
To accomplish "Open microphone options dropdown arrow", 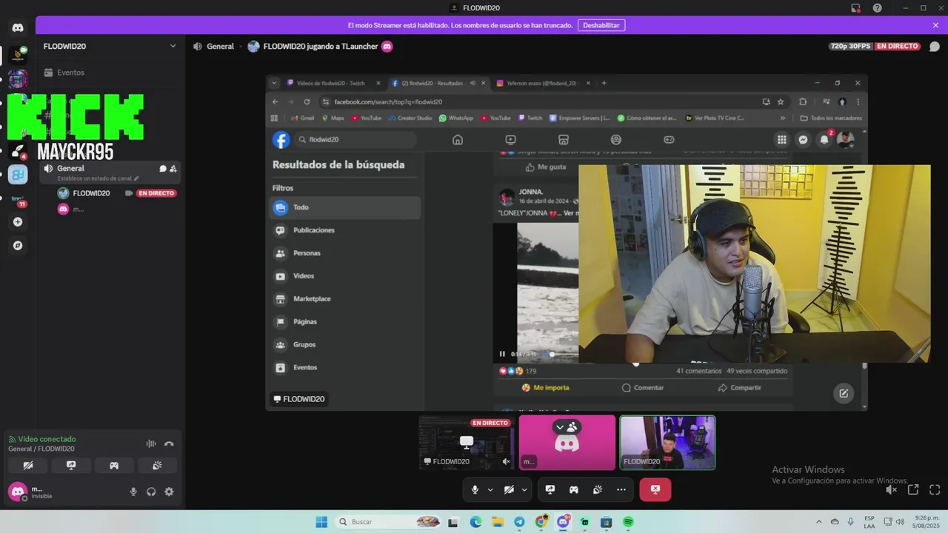I will pyautogui.click(x=490, y=489).
